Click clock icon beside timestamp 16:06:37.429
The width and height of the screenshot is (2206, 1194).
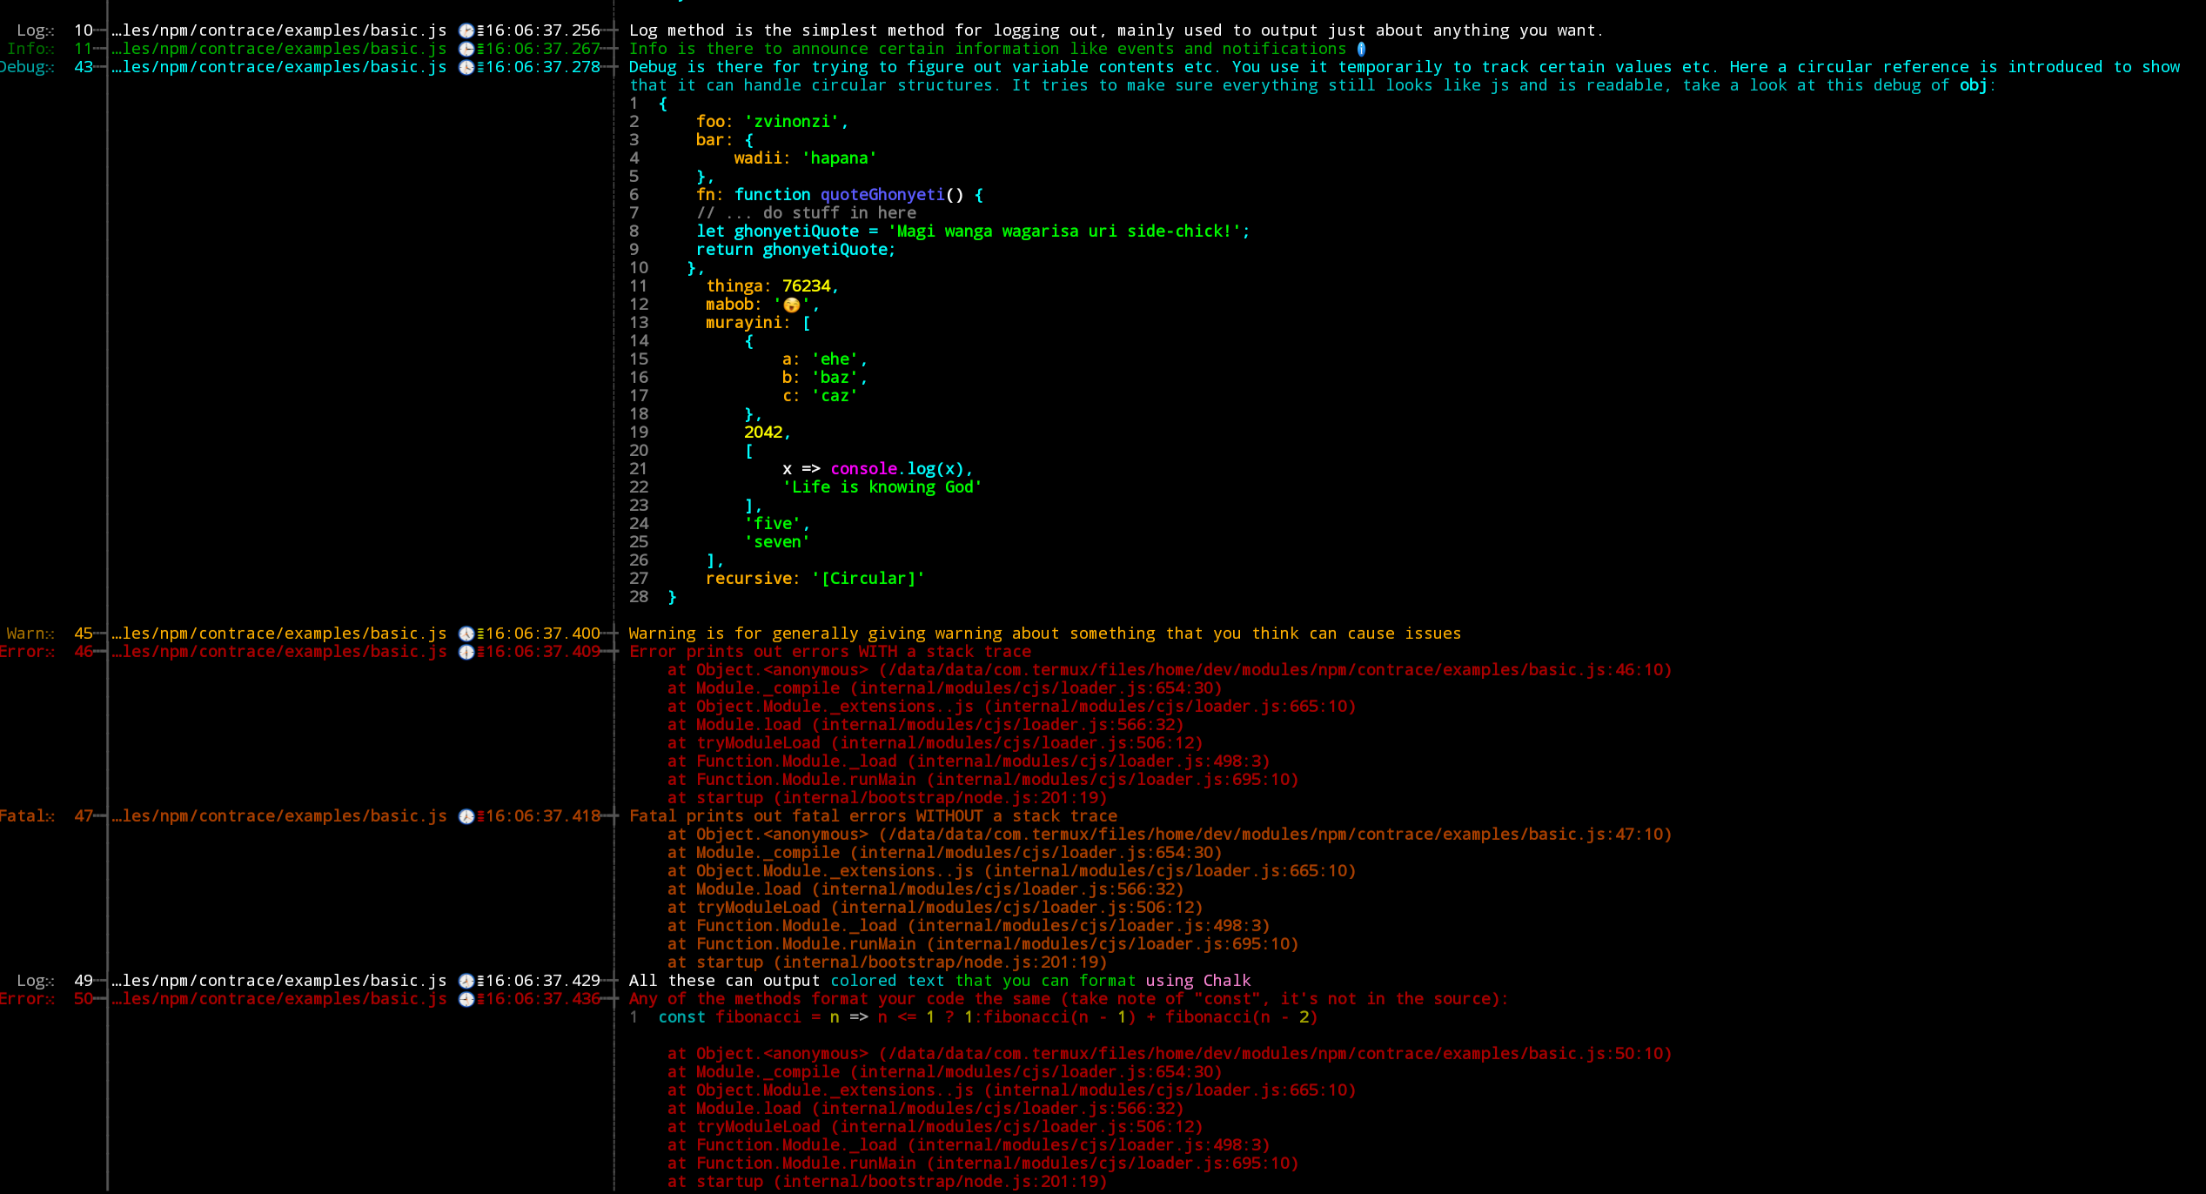coord(466,981)
